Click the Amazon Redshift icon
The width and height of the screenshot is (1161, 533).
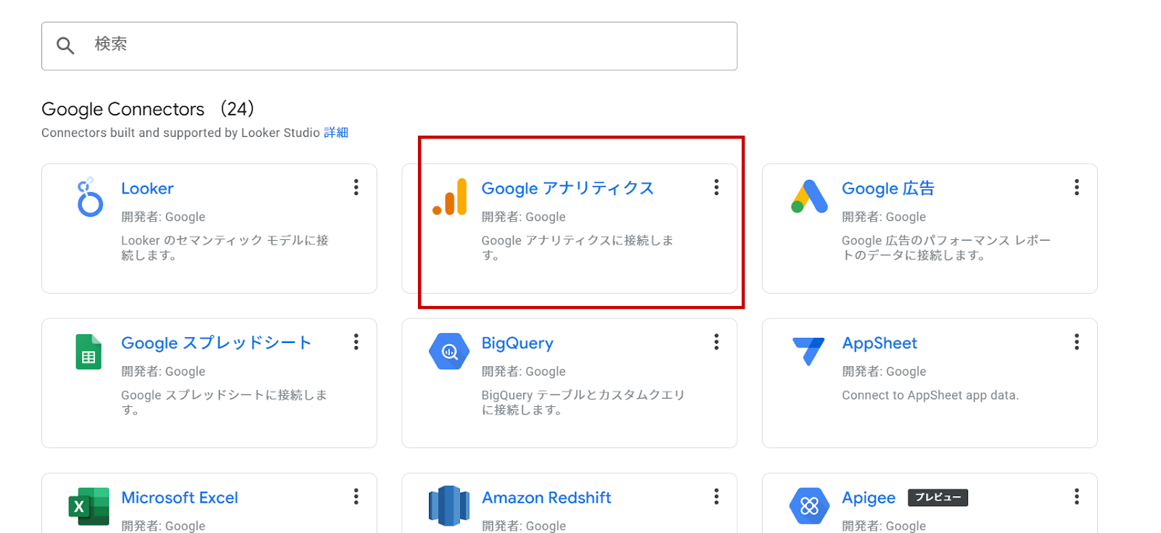pyautogui.click(x=449, y=506)
